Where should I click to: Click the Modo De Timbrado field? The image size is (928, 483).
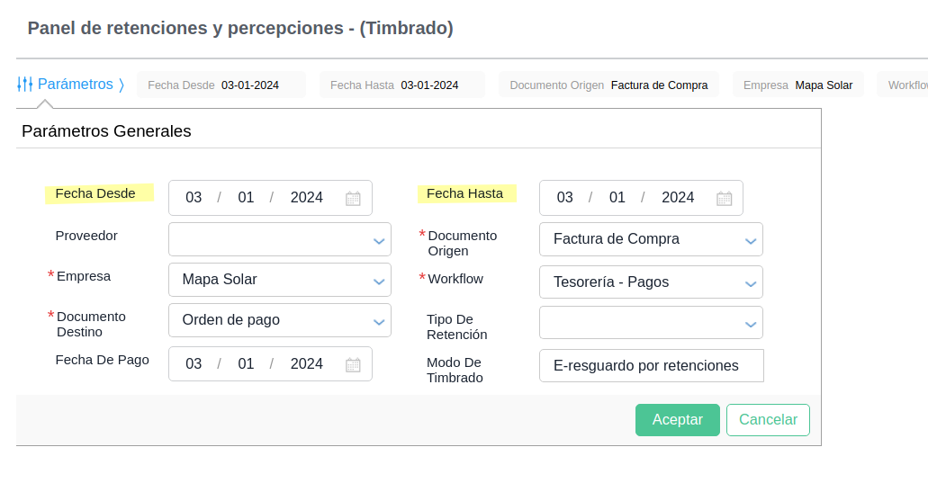(x=651, y=366)
